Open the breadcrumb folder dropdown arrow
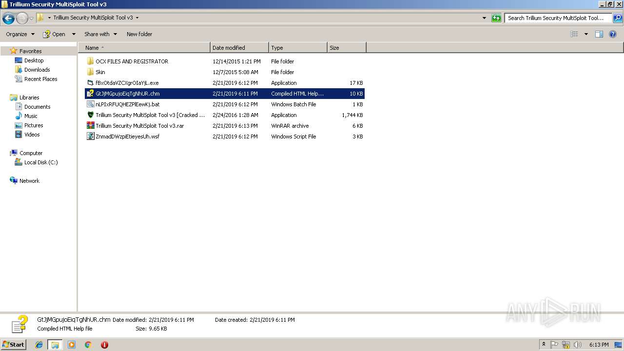The width and height of the screenshot is (624, 351). pyautogui.click(x=137, y=18)
